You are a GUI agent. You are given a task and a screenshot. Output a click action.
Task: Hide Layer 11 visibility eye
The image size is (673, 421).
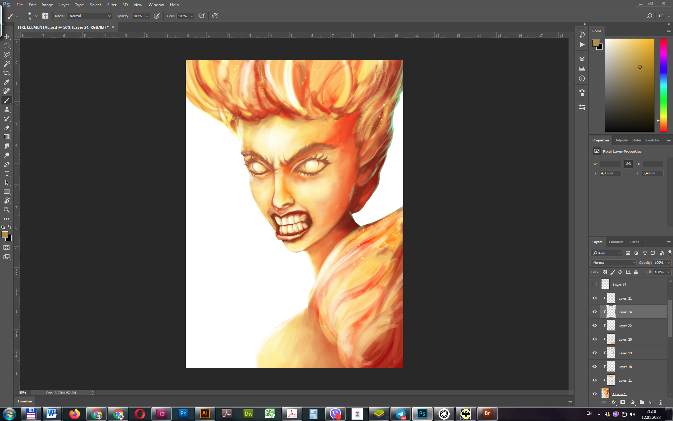click(x=594, y=380)
